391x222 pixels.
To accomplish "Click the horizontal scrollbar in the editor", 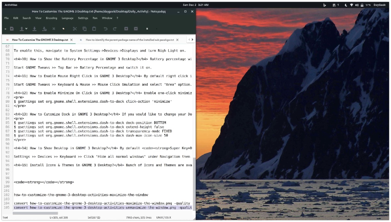I will [x=36, y=213].
